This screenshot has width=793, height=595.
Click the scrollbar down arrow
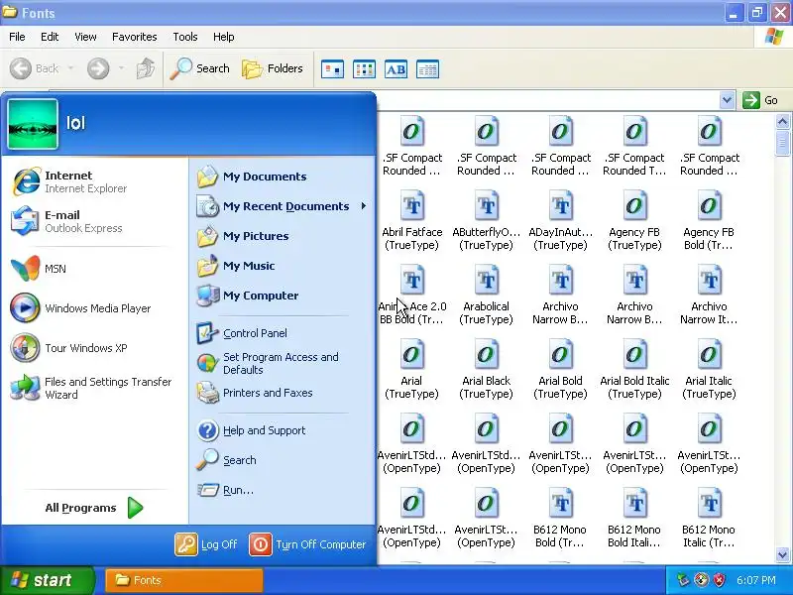(x=782, y=554)
